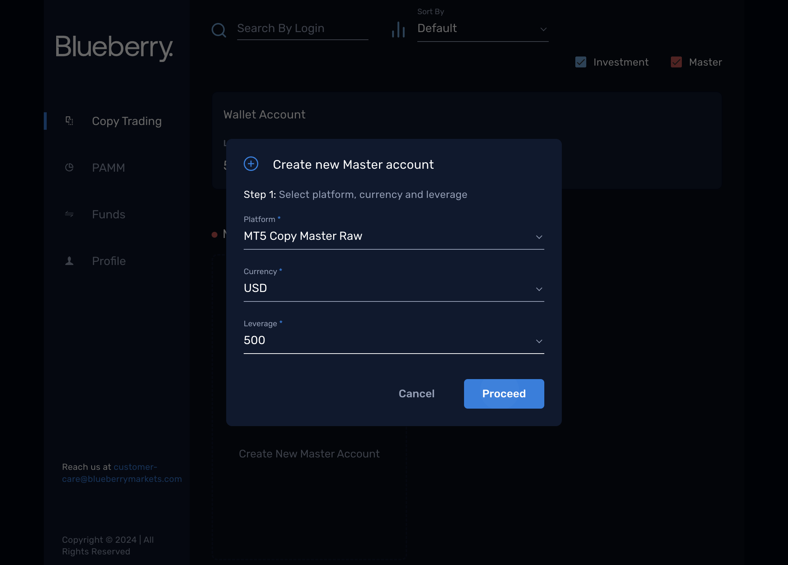Click the customer care email link
Screen dimensions: 788x565
pos(122,473)
